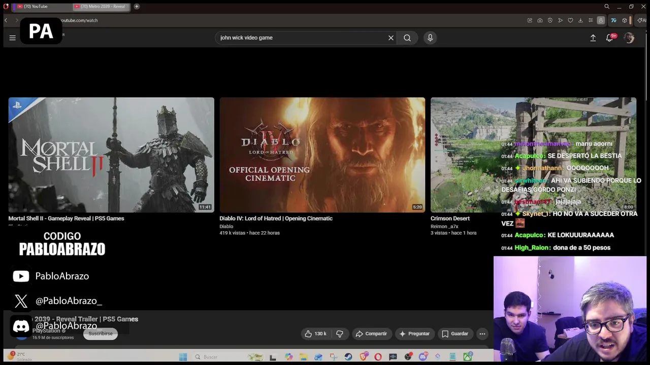The height and width of the screenshot is (365, 650).
Task: Open Discord from the taskbar
Action: 422,357
